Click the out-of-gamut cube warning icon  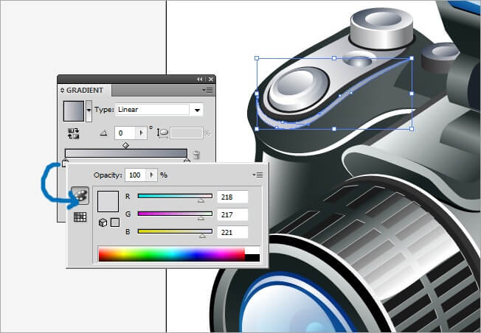click(x=103, y=222)
